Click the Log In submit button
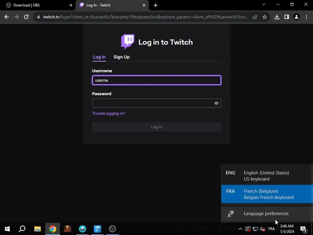The height and width of the screenshot is (235, 313). 157,127
